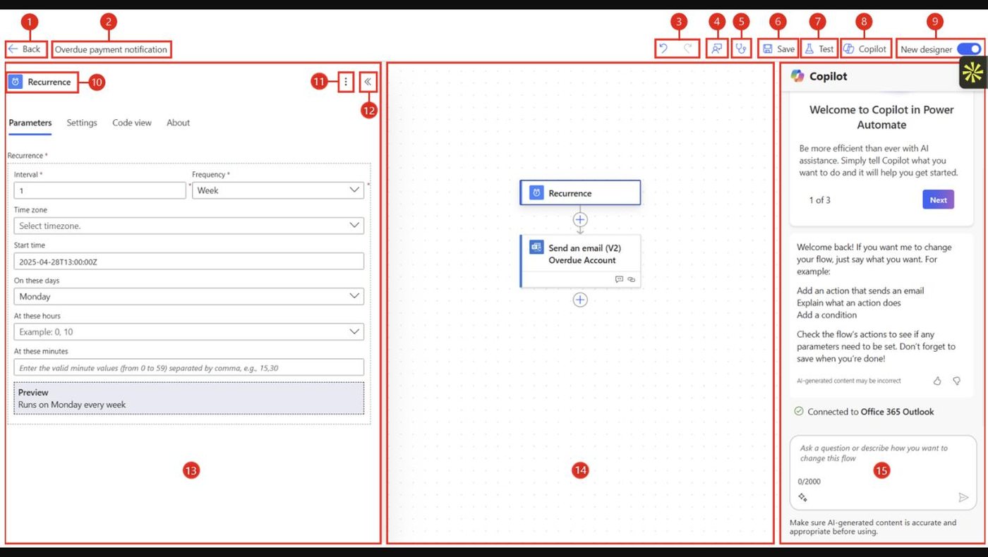
Task: Give thumbs down to Copilot response
Action: click(957, 381)
